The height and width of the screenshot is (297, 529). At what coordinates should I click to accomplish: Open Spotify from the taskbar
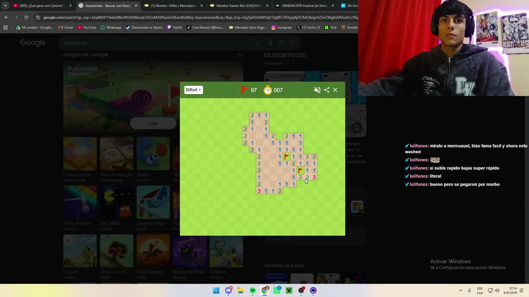[253, 290]
